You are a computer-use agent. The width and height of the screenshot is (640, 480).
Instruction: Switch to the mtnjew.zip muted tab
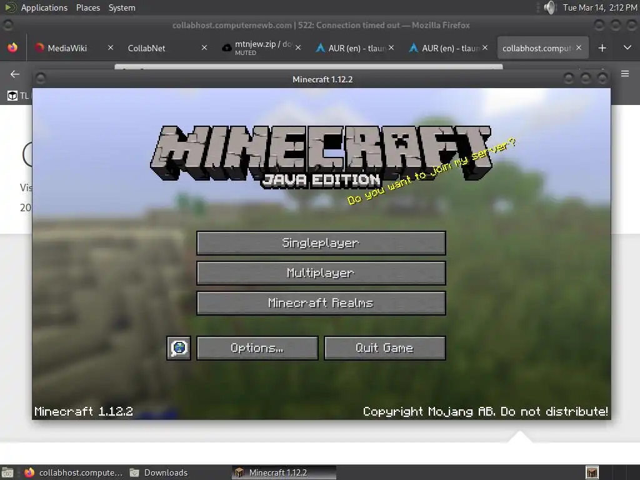263,48
